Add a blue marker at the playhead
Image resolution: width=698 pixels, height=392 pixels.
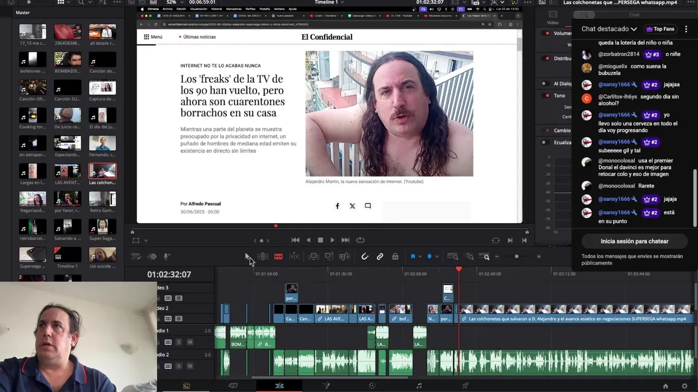pyautogui.click(x=429, y=256)
